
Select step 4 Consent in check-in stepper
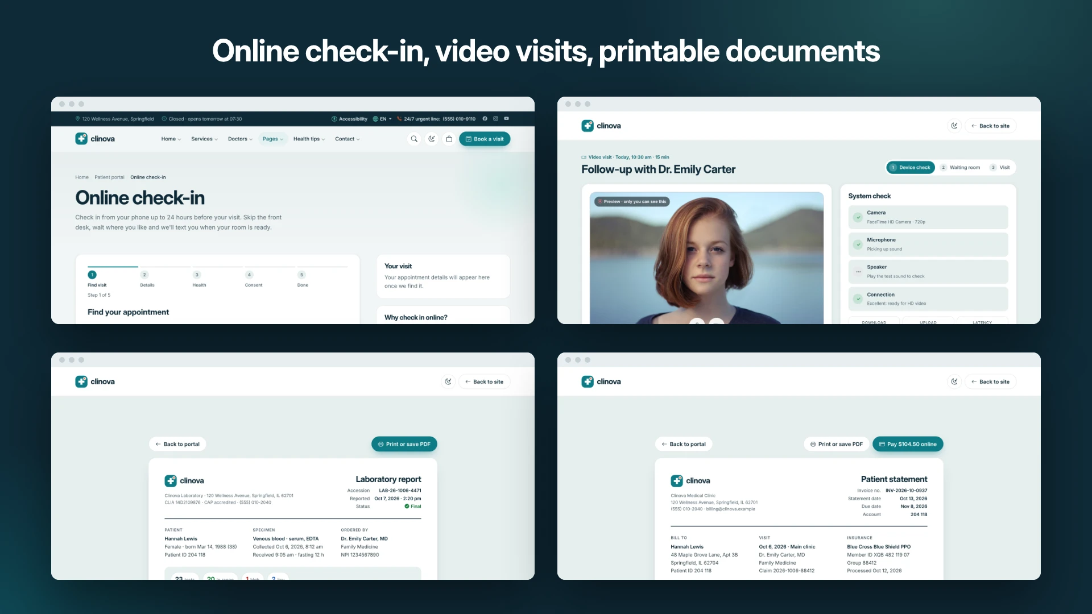[x=253, y=279]
